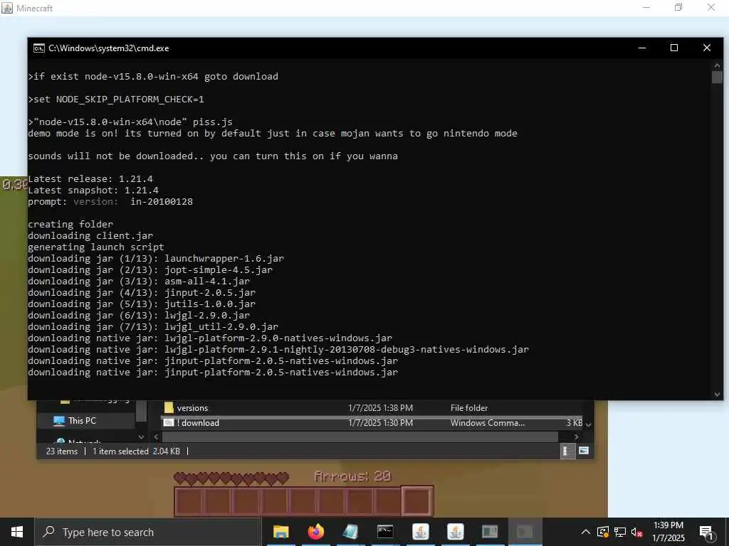The height and width of the screenshot is (546, 729).
Task: Open File Explorer from the taskbar
Action: pos(280,532)
